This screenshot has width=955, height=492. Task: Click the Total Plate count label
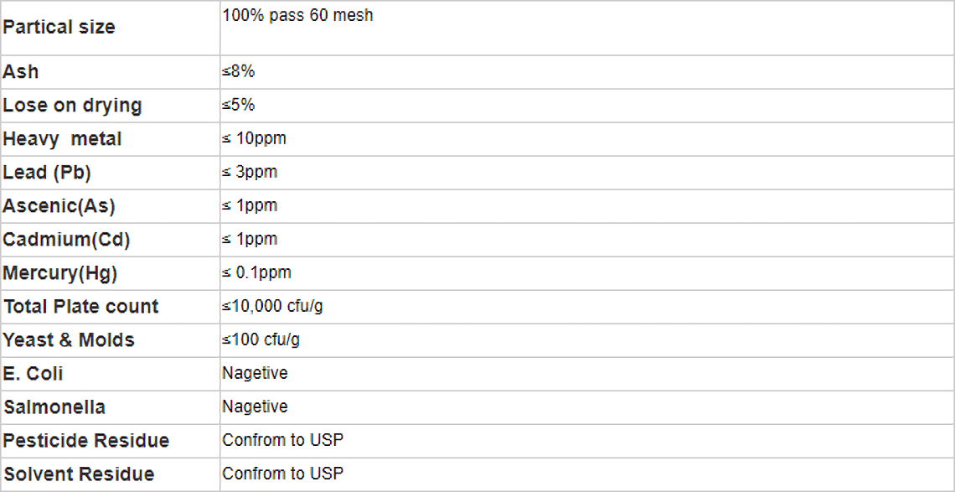click(80, 307)
